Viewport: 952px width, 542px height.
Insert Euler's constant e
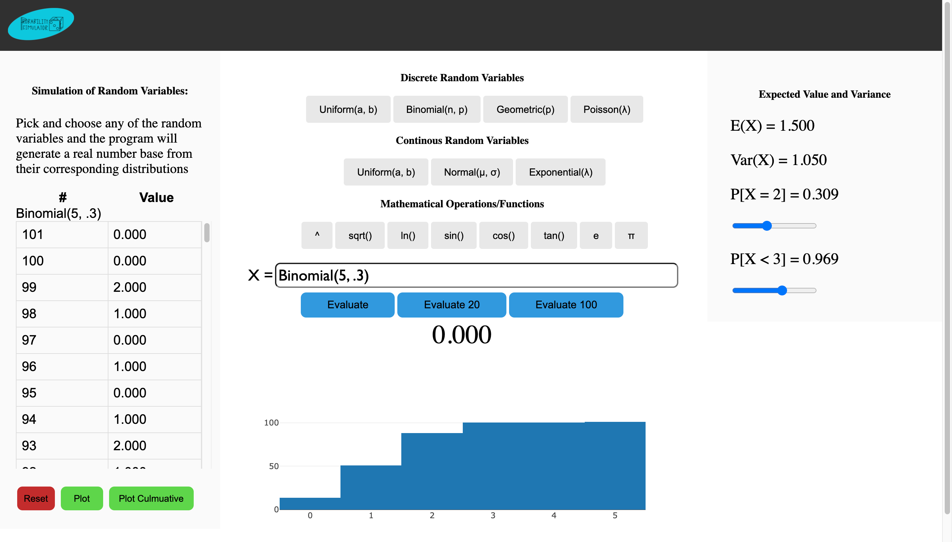click(x=595, y=235)
